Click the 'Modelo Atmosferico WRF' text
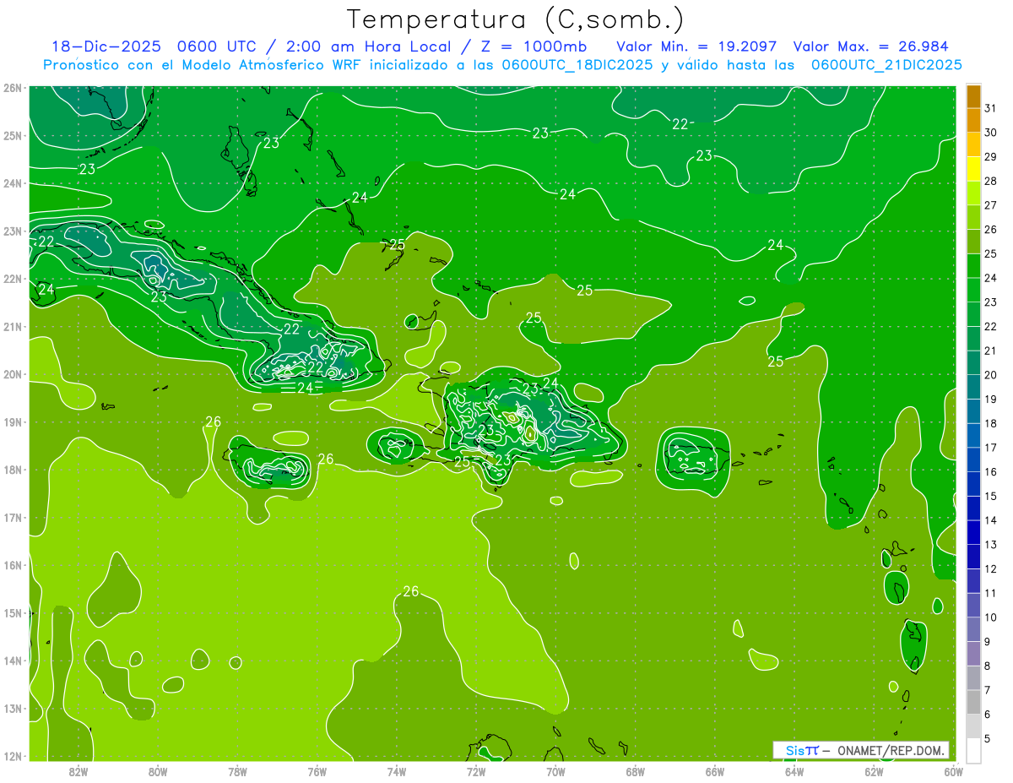 pos(271,65)
